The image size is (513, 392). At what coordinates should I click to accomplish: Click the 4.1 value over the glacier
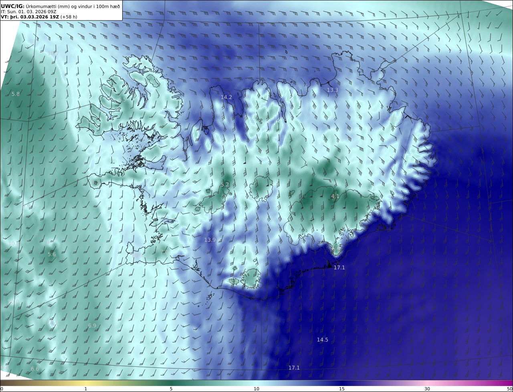(335, 196)
